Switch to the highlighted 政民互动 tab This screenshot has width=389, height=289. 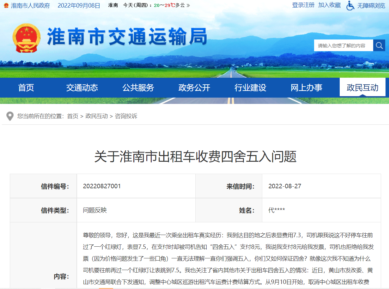coord(362,88)
